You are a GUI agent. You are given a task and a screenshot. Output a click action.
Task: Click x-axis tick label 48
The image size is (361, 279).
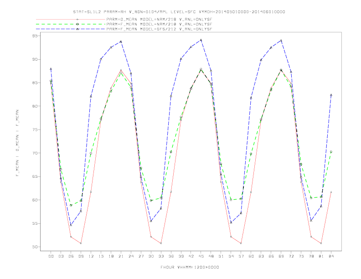(x=211, y=256)
